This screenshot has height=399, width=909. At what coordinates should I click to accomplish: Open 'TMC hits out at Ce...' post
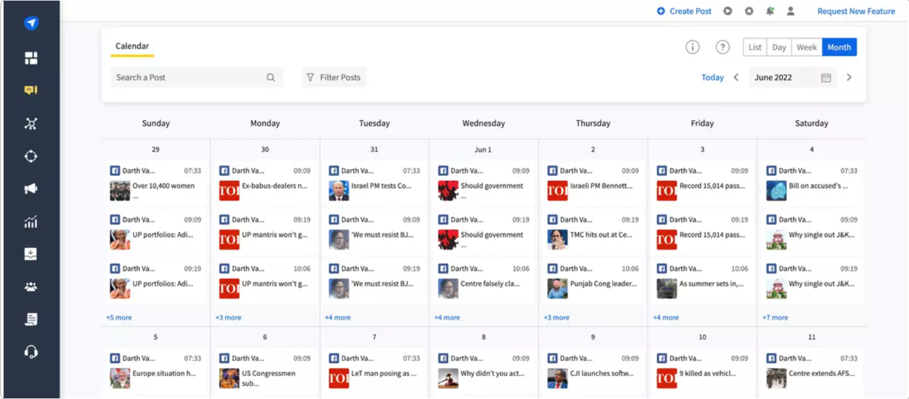[x=593, y=232]
